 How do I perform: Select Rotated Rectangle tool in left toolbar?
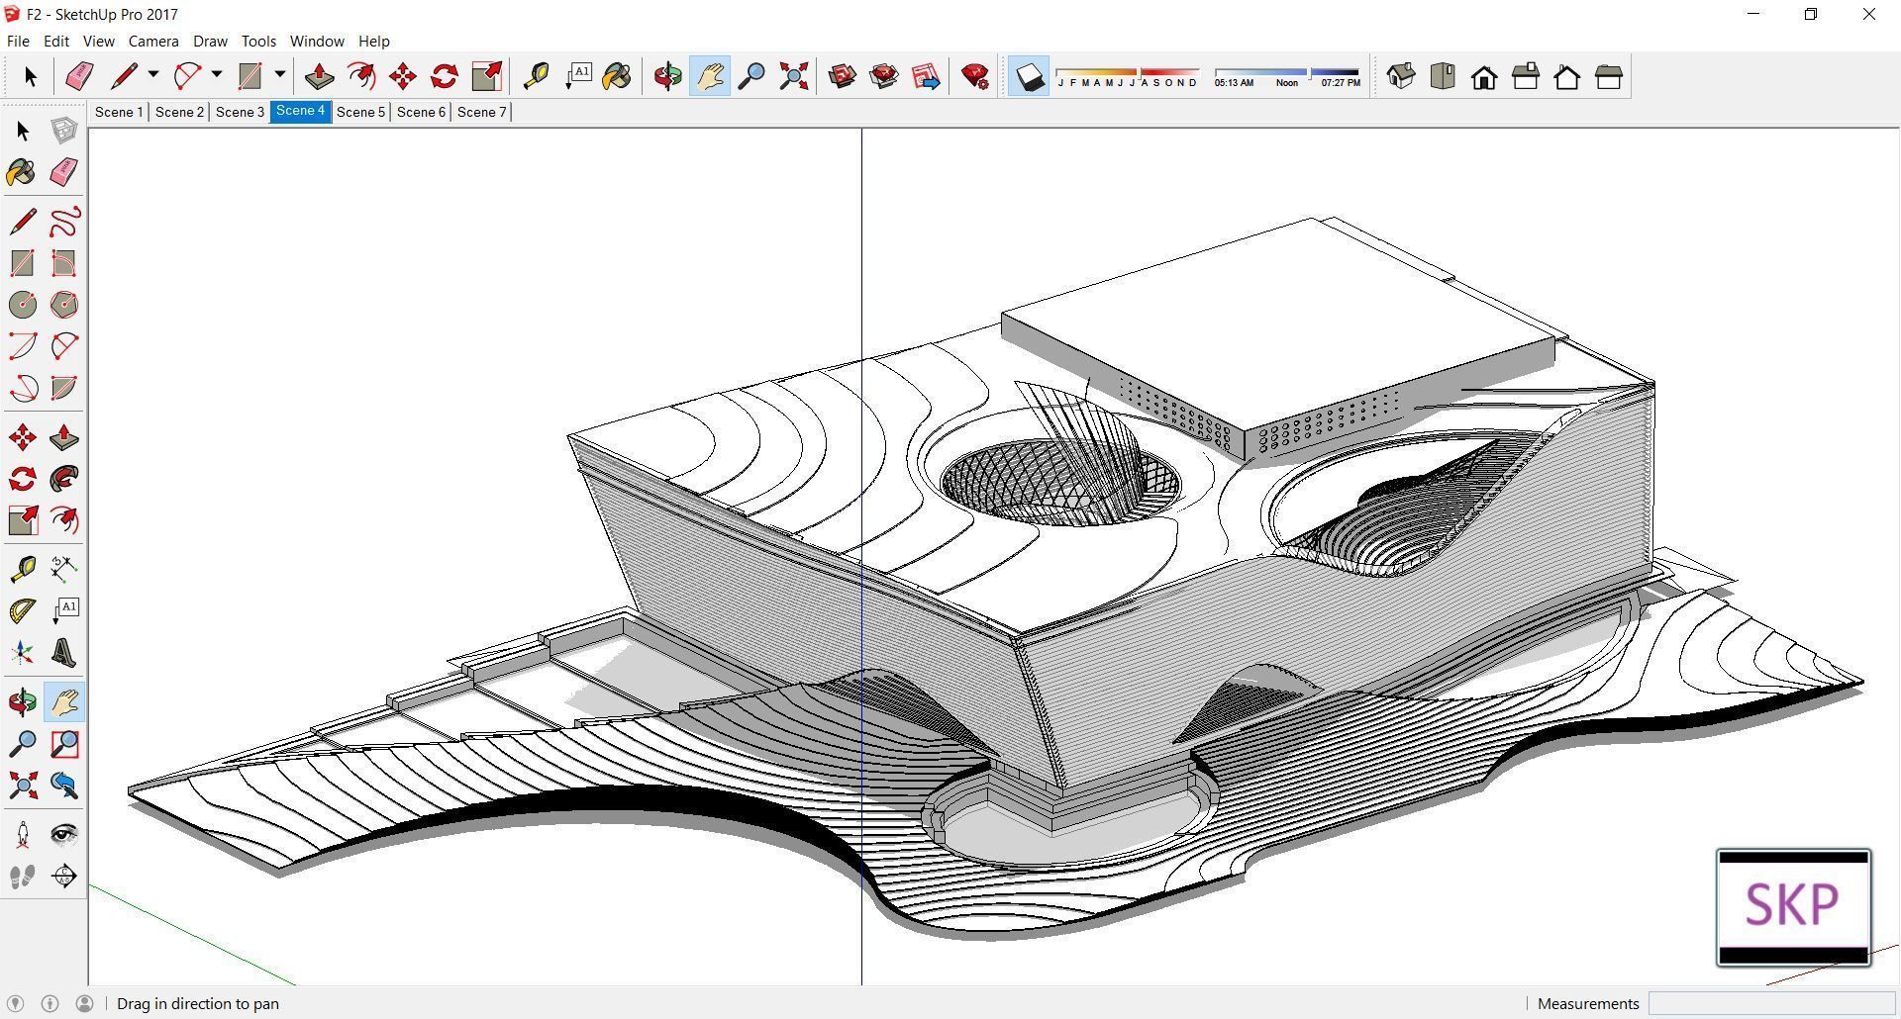click(x=64, y=263)
